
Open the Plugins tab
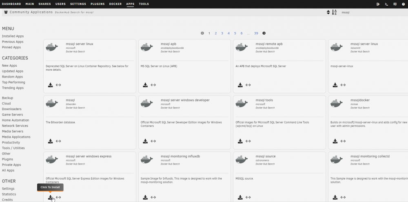(98, 4)
